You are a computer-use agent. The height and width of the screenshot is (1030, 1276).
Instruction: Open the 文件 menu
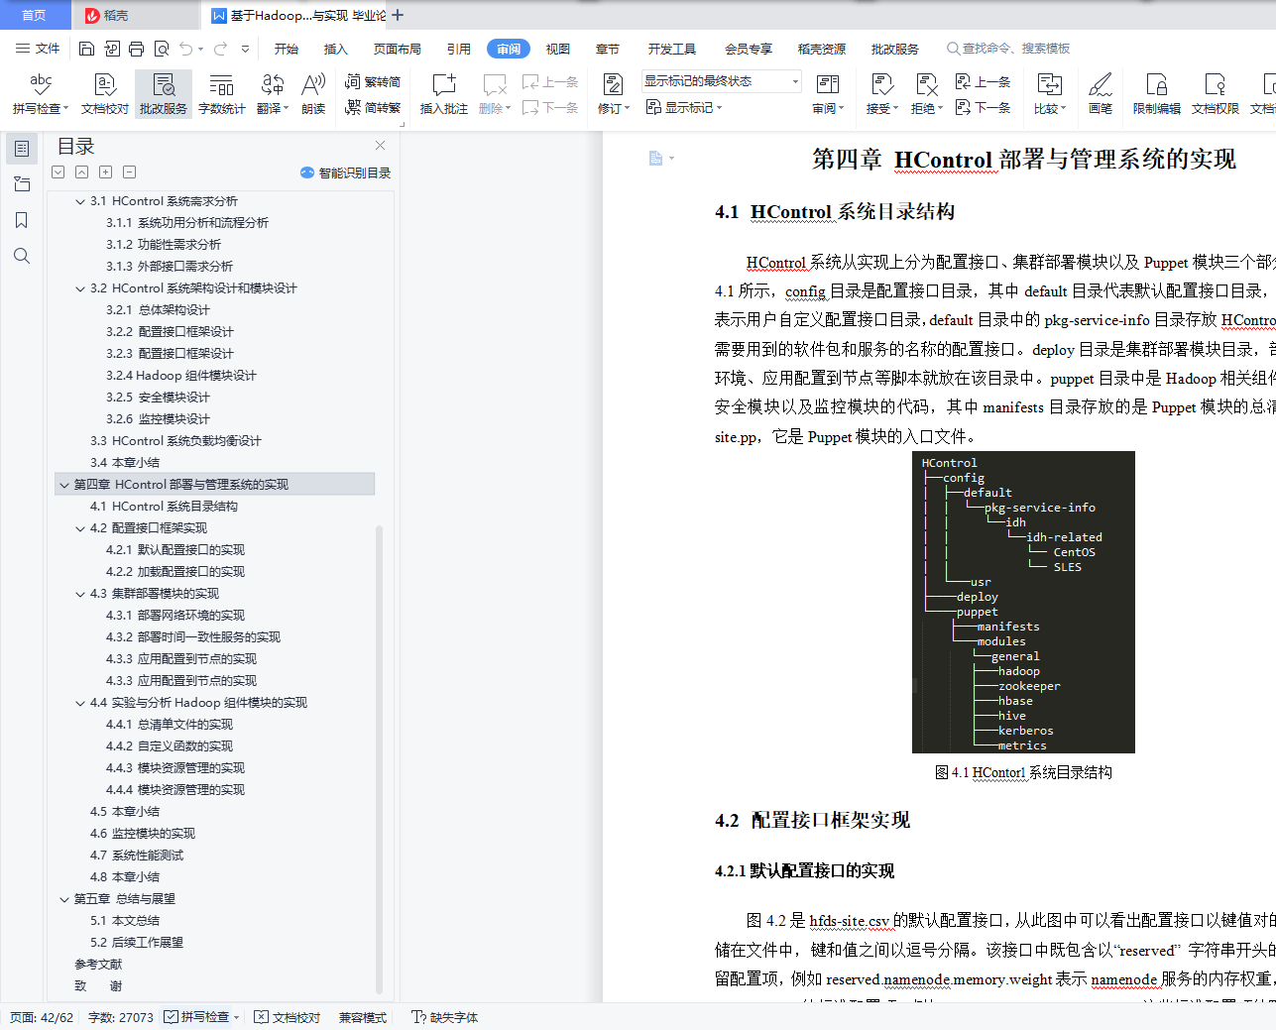coord(38,49)
